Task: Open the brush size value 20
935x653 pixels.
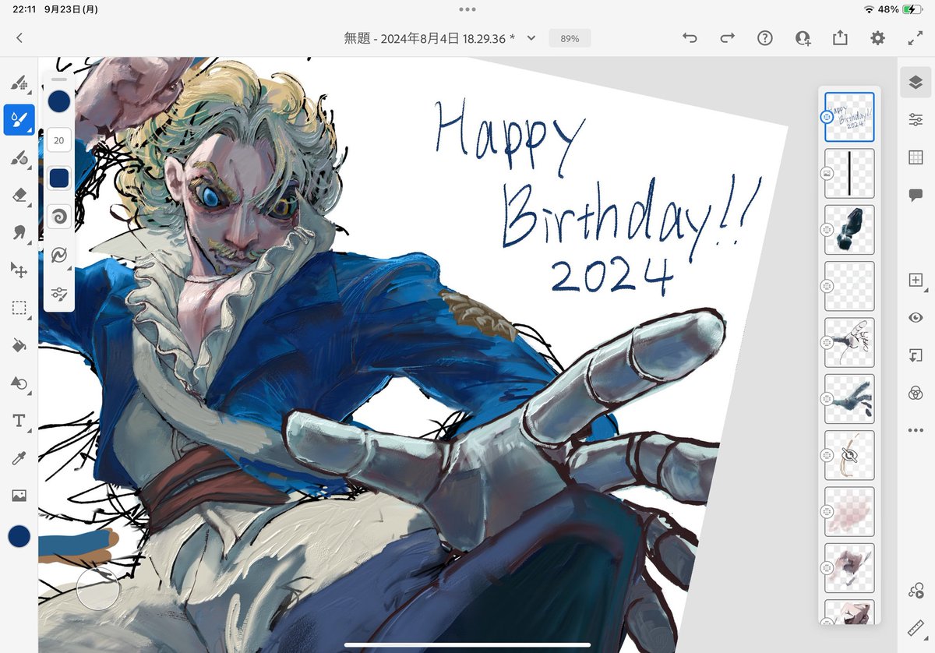Action: [59, 141]
